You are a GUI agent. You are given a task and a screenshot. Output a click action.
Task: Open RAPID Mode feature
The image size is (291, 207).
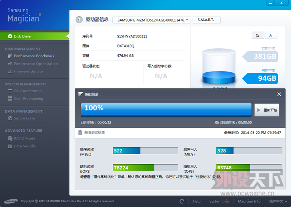tap(24, 138)
